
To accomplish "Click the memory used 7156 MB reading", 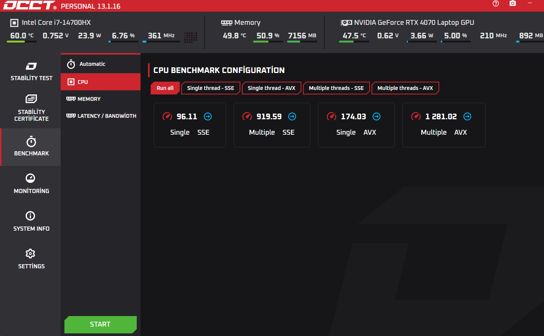I will (302, 36).
